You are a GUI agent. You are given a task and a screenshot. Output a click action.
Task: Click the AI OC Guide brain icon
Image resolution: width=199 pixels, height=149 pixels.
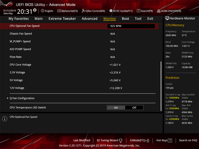click(111, 11)
